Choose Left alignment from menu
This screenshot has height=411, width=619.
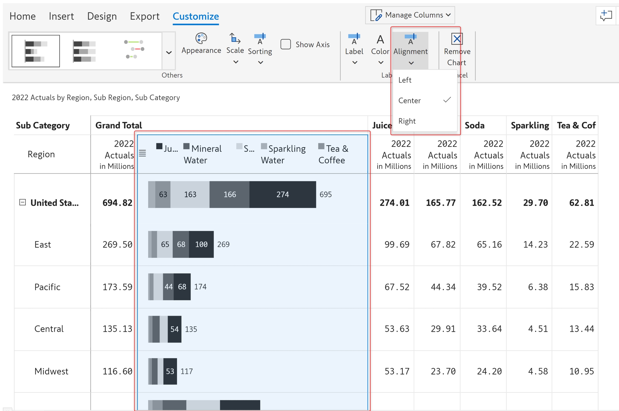coord(405,80)
